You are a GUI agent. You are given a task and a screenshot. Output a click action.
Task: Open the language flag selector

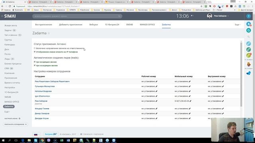point(36,134)
